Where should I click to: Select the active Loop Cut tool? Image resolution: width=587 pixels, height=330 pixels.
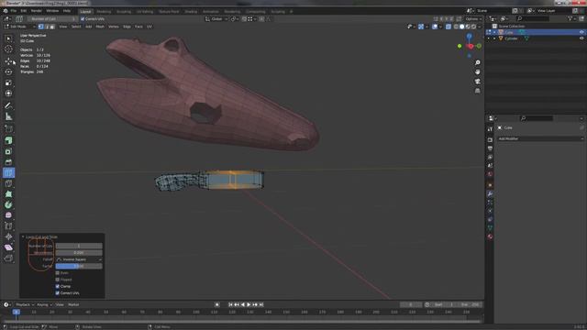[x=8, y=173]
